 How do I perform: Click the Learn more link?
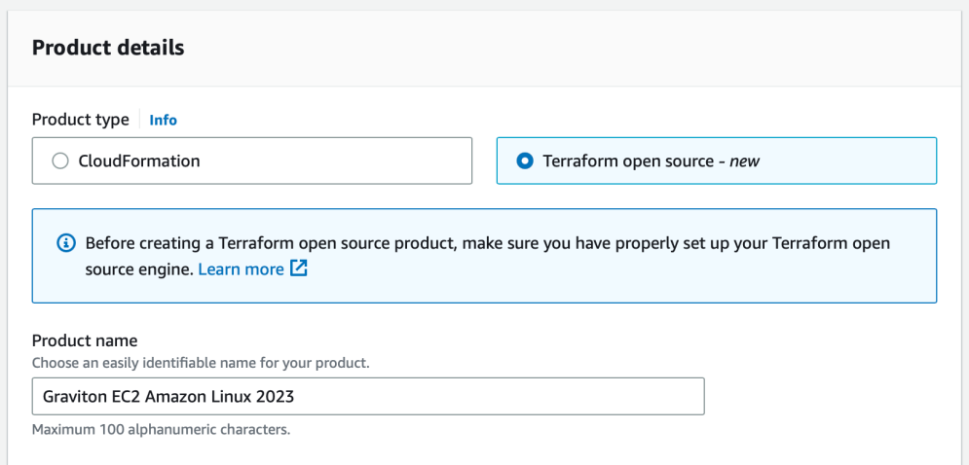coord(241,269)
